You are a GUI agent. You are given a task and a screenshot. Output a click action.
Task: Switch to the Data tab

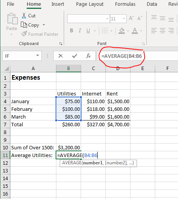pos(152,4)
